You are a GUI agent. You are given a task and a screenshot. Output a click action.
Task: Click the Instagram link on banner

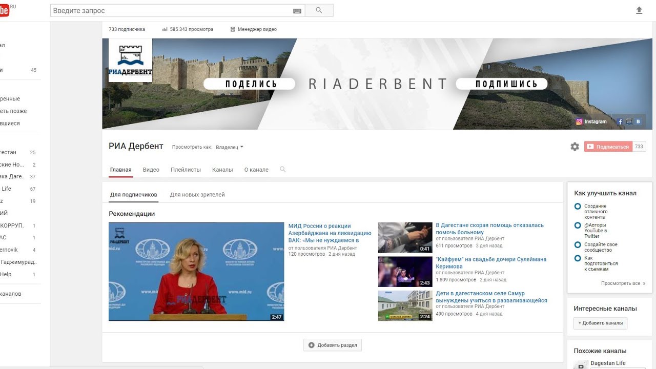point(591,122)
